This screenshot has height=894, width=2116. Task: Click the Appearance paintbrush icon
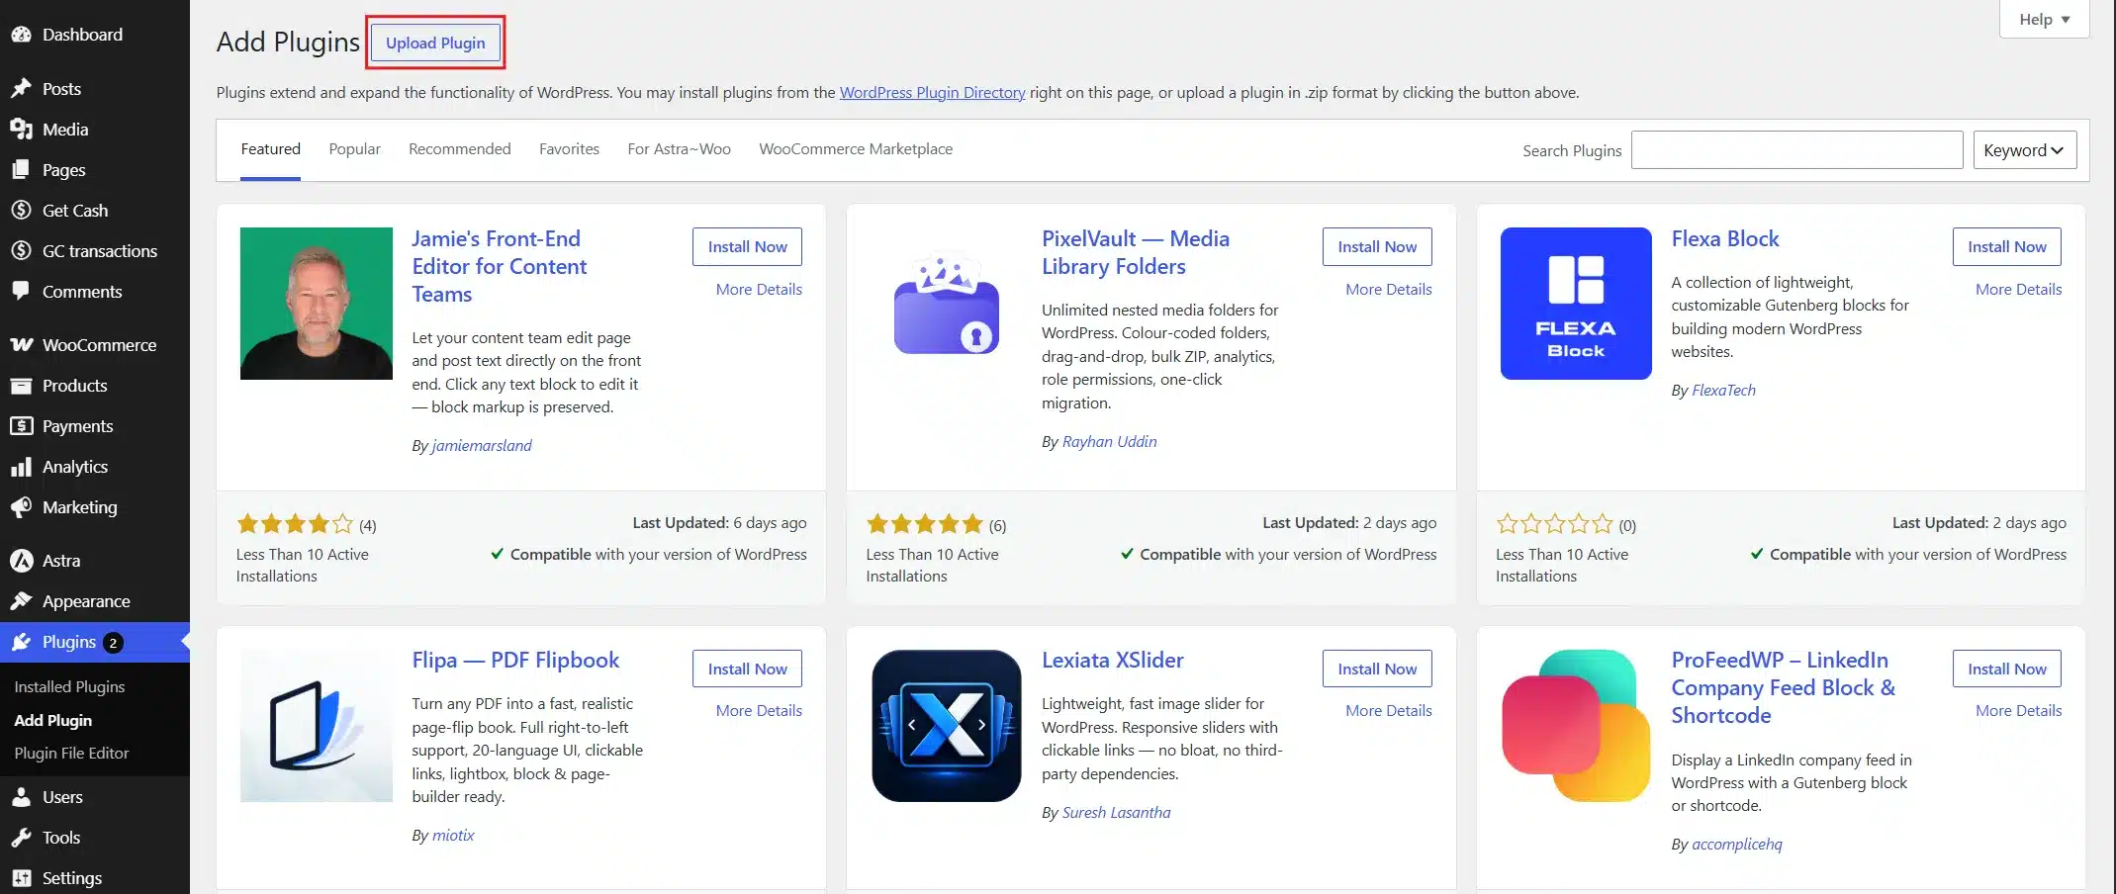(21, 601)
